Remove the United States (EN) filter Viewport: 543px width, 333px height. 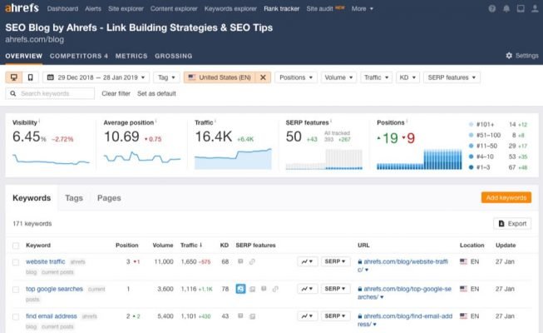[264, 77]
